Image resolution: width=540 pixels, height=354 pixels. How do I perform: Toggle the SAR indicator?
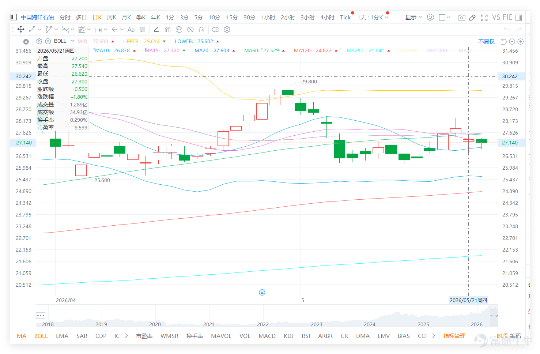pyautogui.click(x=82, y=336)
